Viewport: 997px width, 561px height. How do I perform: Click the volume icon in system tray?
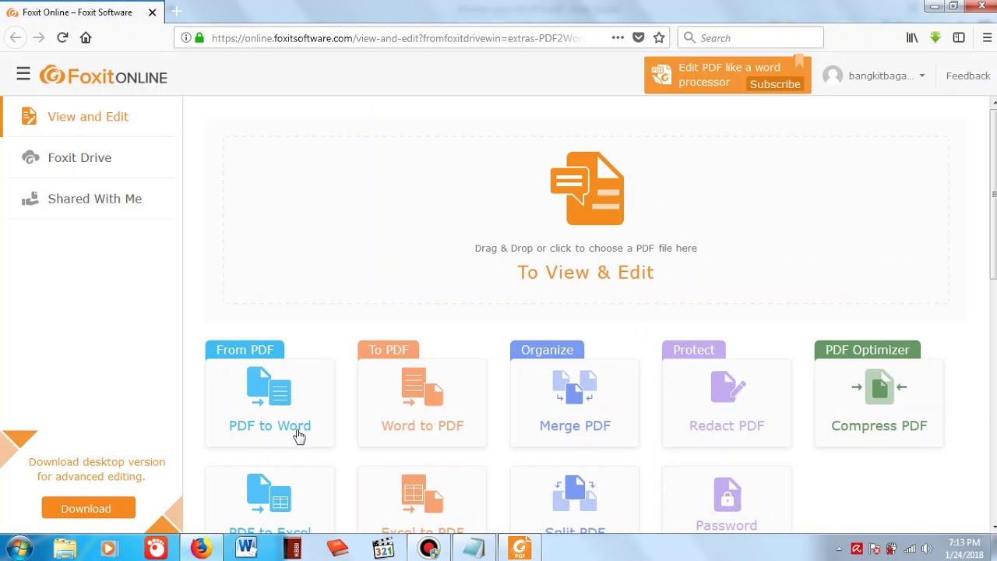[926, 549]
